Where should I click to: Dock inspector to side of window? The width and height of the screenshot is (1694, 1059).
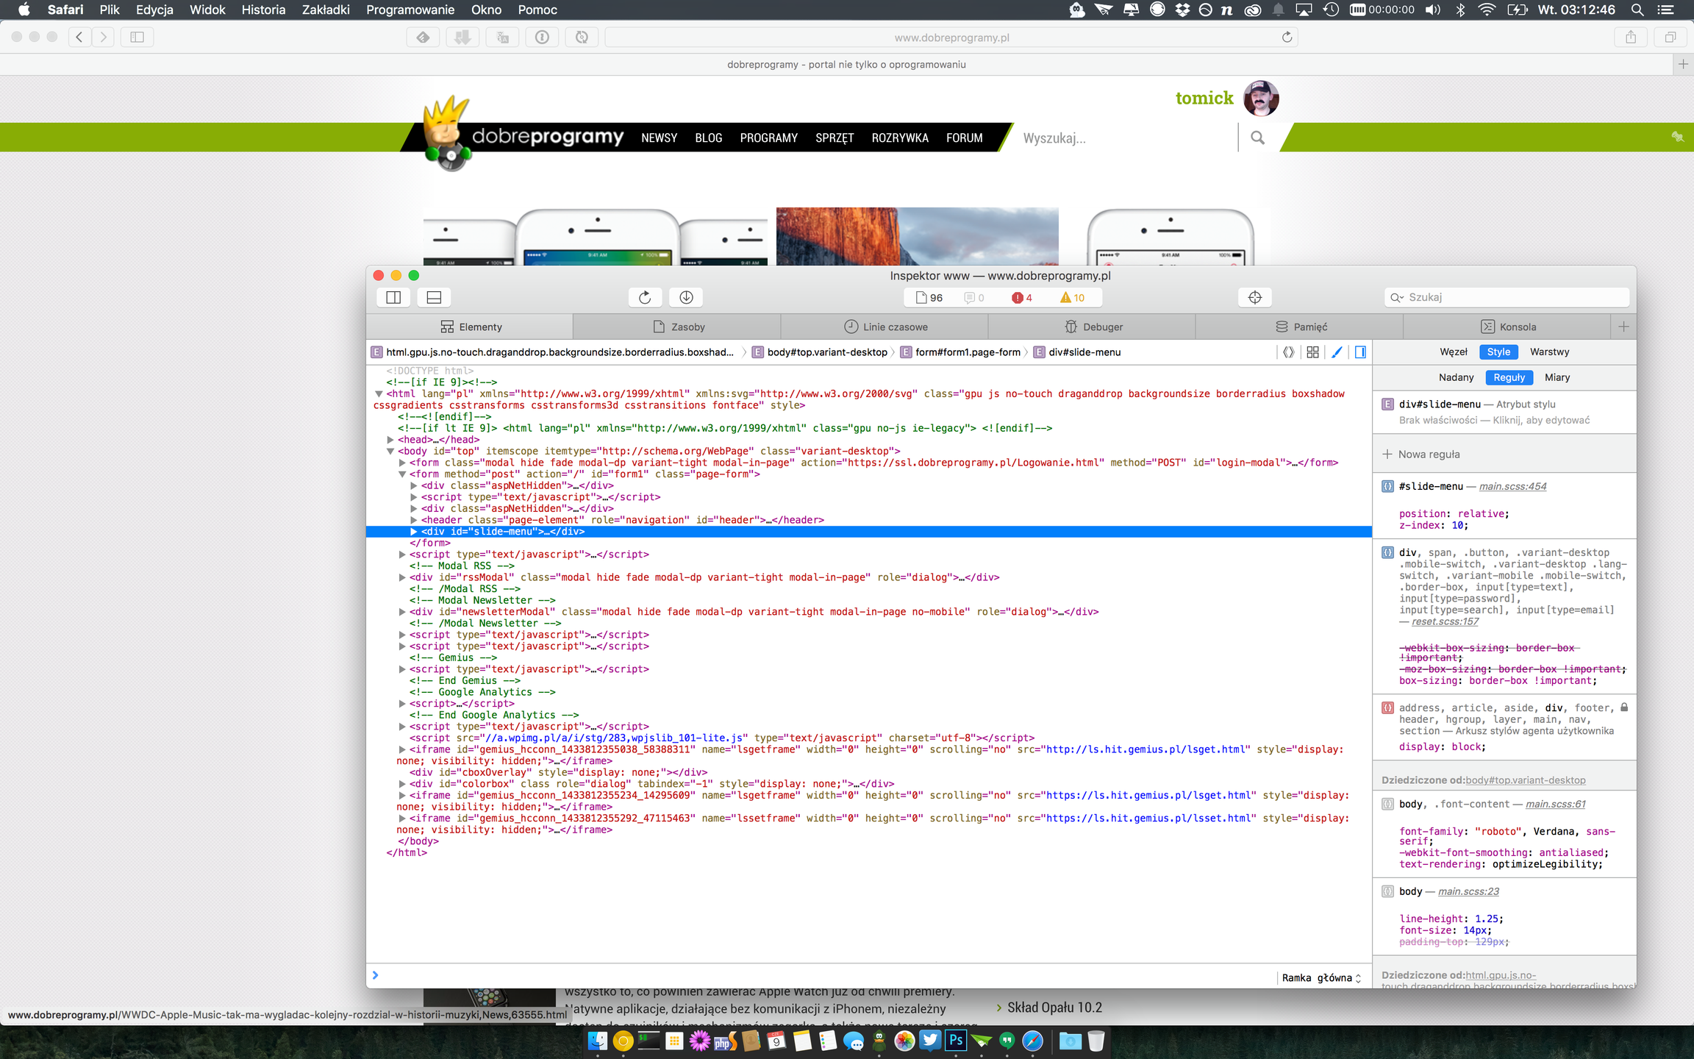pyautogui.click(x=393, y=297)
